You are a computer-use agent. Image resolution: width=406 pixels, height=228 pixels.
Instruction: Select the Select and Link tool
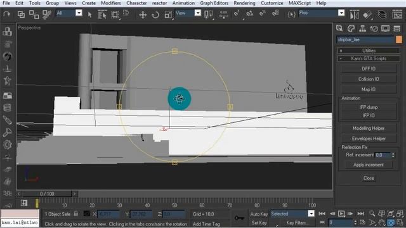[x=21, y=15]
